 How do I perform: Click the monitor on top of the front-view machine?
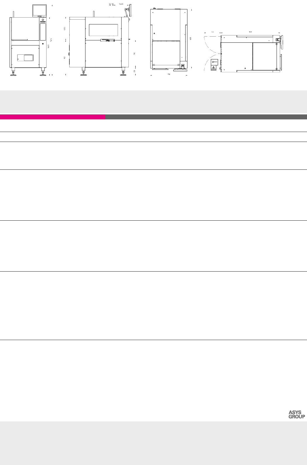[x=40, y=11]
